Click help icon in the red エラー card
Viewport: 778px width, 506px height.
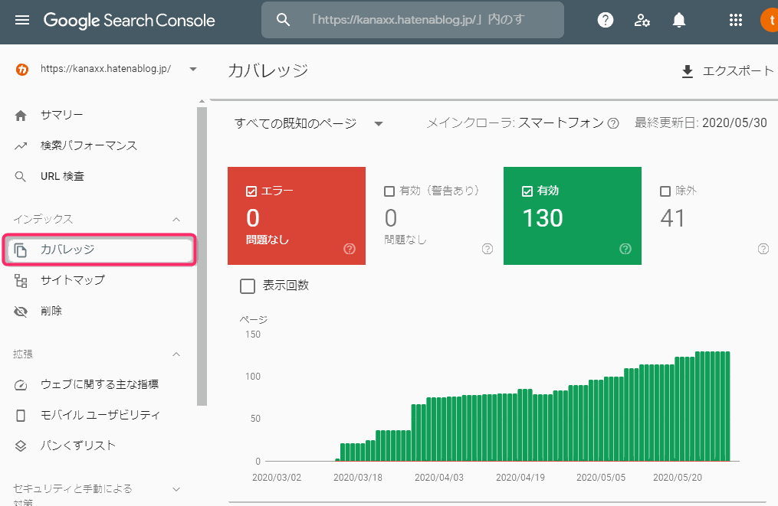[350, 249]
